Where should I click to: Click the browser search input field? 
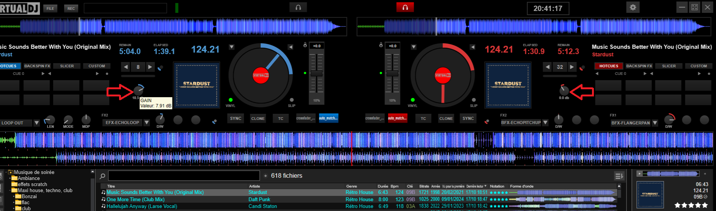point(184,175)
